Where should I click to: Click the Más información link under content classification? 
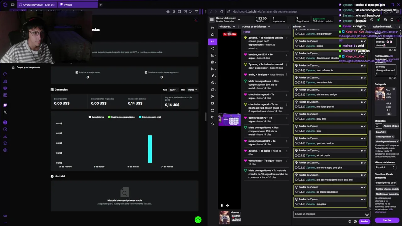(x=383, y=211)
